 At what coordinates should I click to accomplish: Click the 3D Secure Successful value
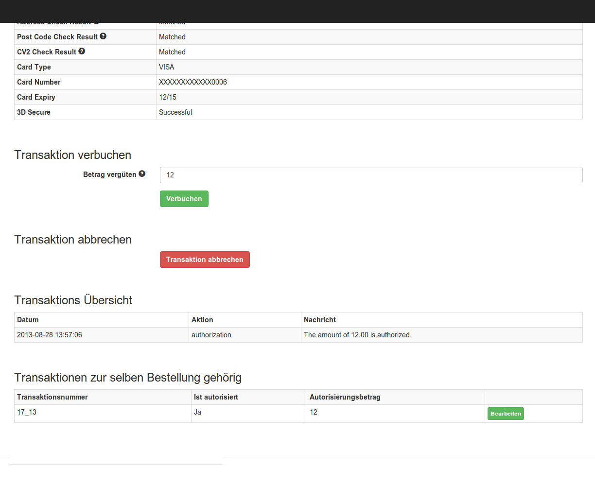(x=175, y=112)
